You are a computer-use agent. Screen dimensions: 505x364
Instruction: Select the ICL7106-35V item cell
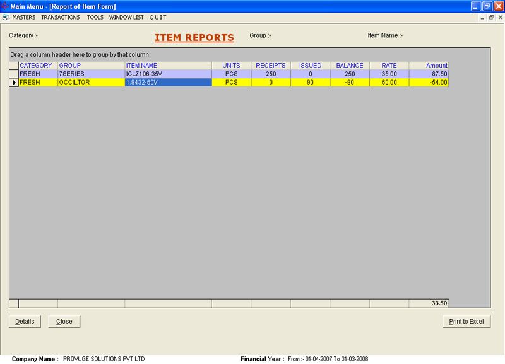click(168, 74)
